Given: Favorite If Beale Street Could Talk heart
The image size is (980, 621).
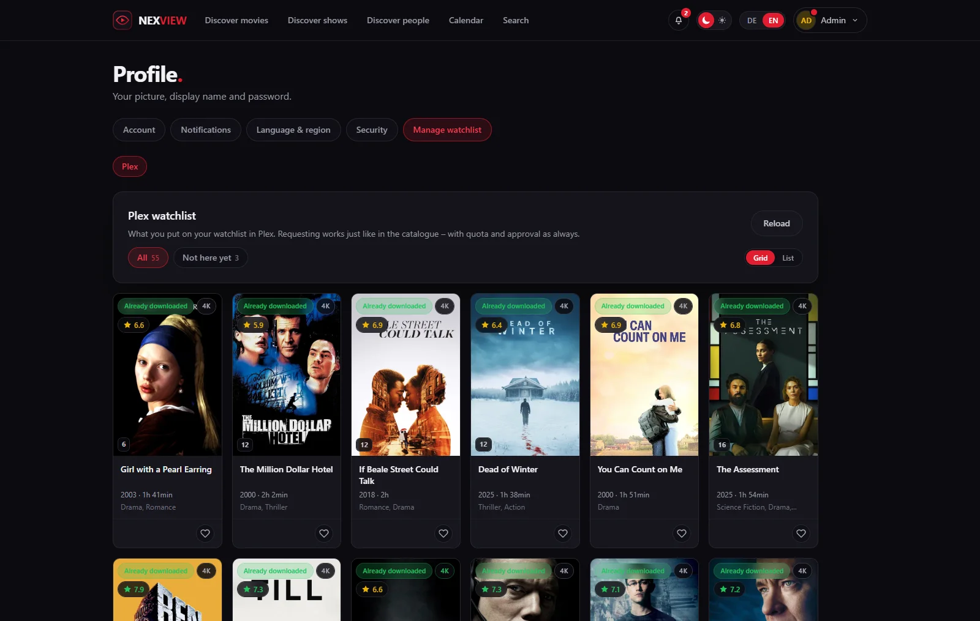Looking at the screenshot, I should pos(443,534).
